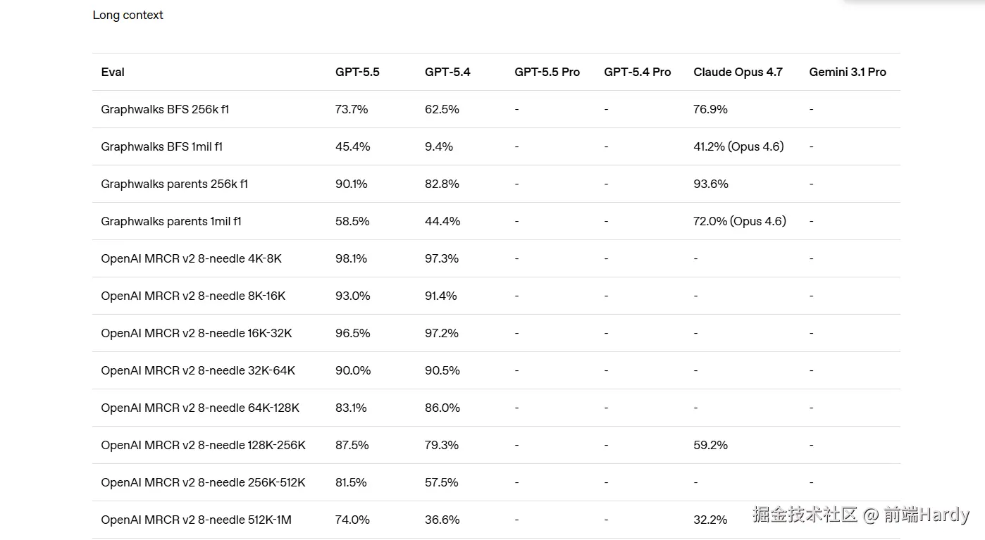Viewport: 985px width, 540px height.
Task: Click the 73.7% GPT-5.5 score cell
Action: 352,109
